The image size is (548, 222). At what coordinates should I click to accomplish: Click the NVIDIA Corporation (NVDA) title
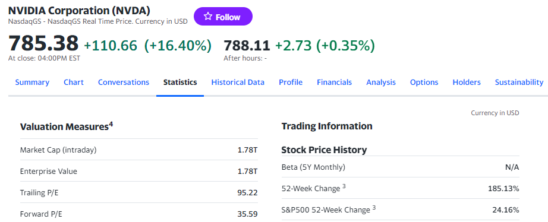pyautogui.click(x=79, y=11)
